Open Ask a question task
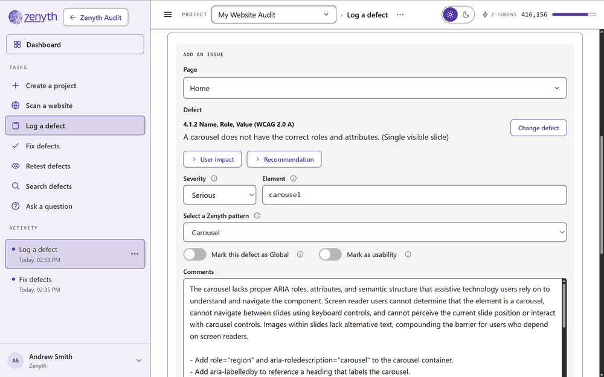The width and height of the screenshot is (604, 377). pos(75,206)
